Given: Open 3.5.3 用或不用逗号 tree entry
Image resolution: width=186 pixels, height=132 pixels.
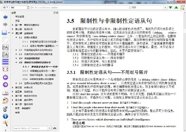Looking at the screenshot, I should 39,75.
